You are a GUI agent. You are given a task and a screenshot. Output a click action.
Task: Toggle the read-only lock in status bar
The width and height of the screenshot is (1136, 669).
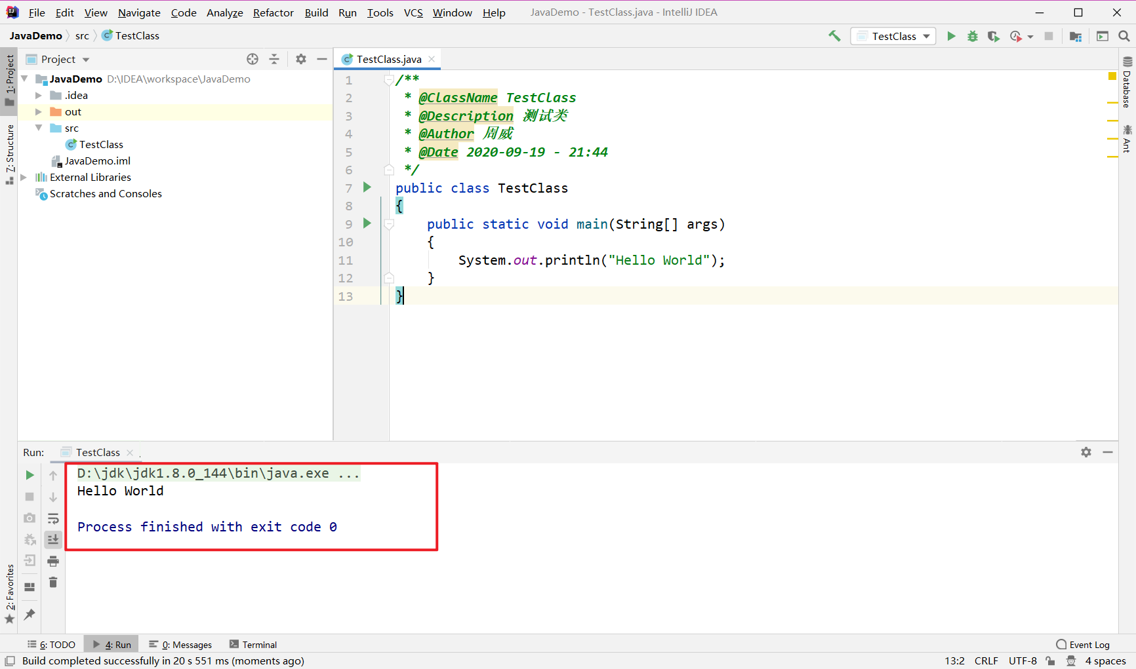pos(1051,661)
